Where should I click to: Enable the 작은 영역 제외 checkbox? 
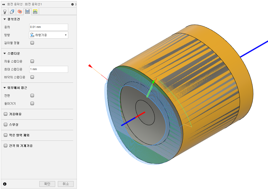coord(6,135)
